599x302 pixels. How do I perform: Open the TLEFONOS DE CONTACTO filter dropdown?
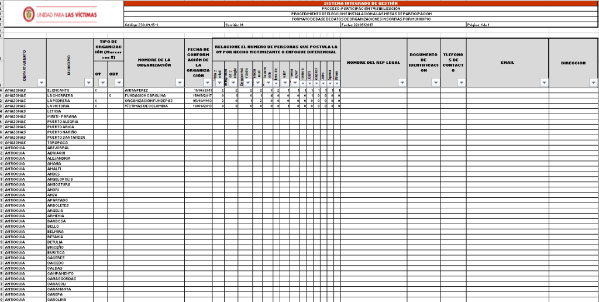pos(462,83)
